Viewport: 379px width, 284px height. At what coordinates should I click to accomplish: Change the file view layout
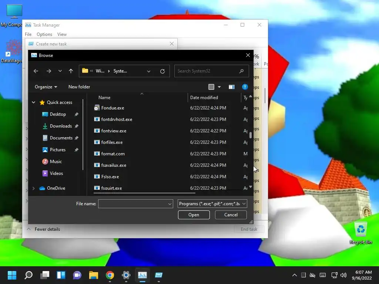point(211,87)
